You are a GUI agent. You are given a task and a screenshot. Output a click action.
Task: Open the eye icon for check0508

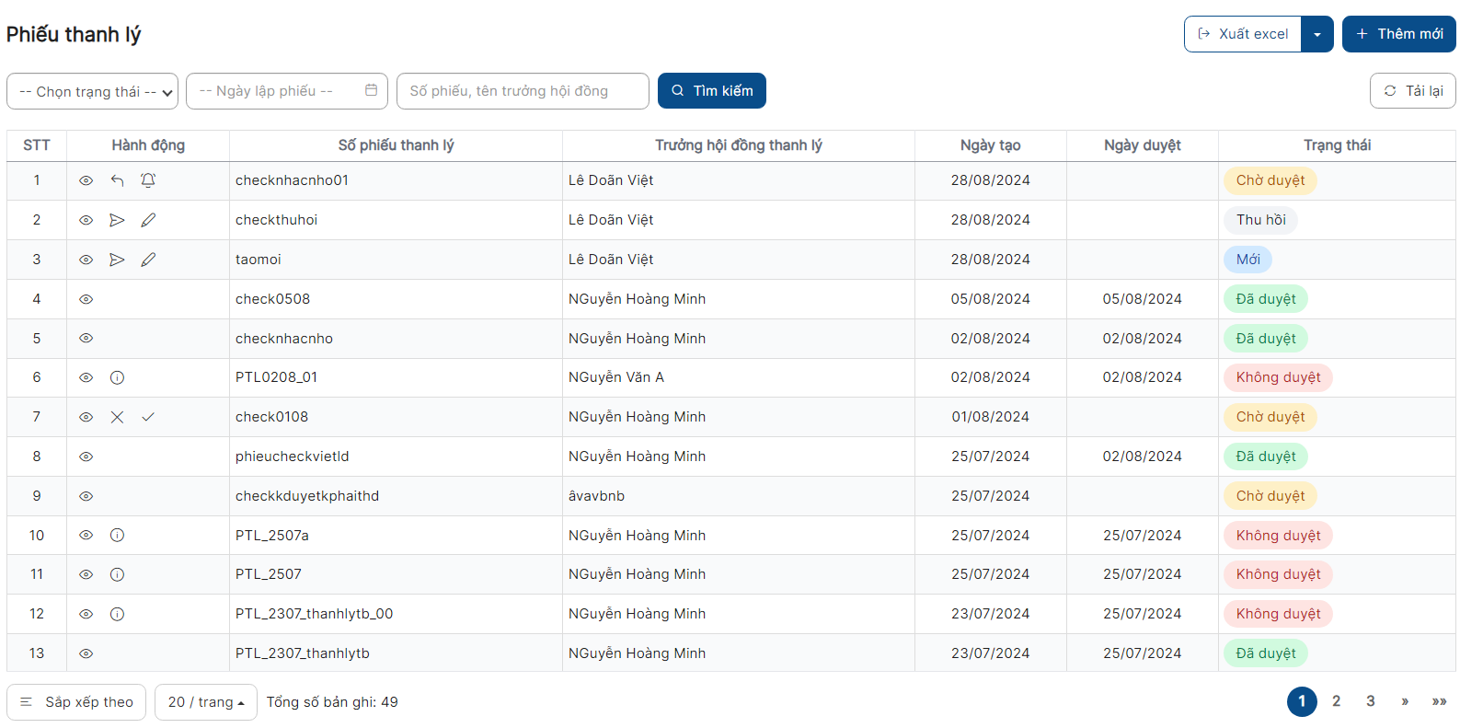click(86, 299)
